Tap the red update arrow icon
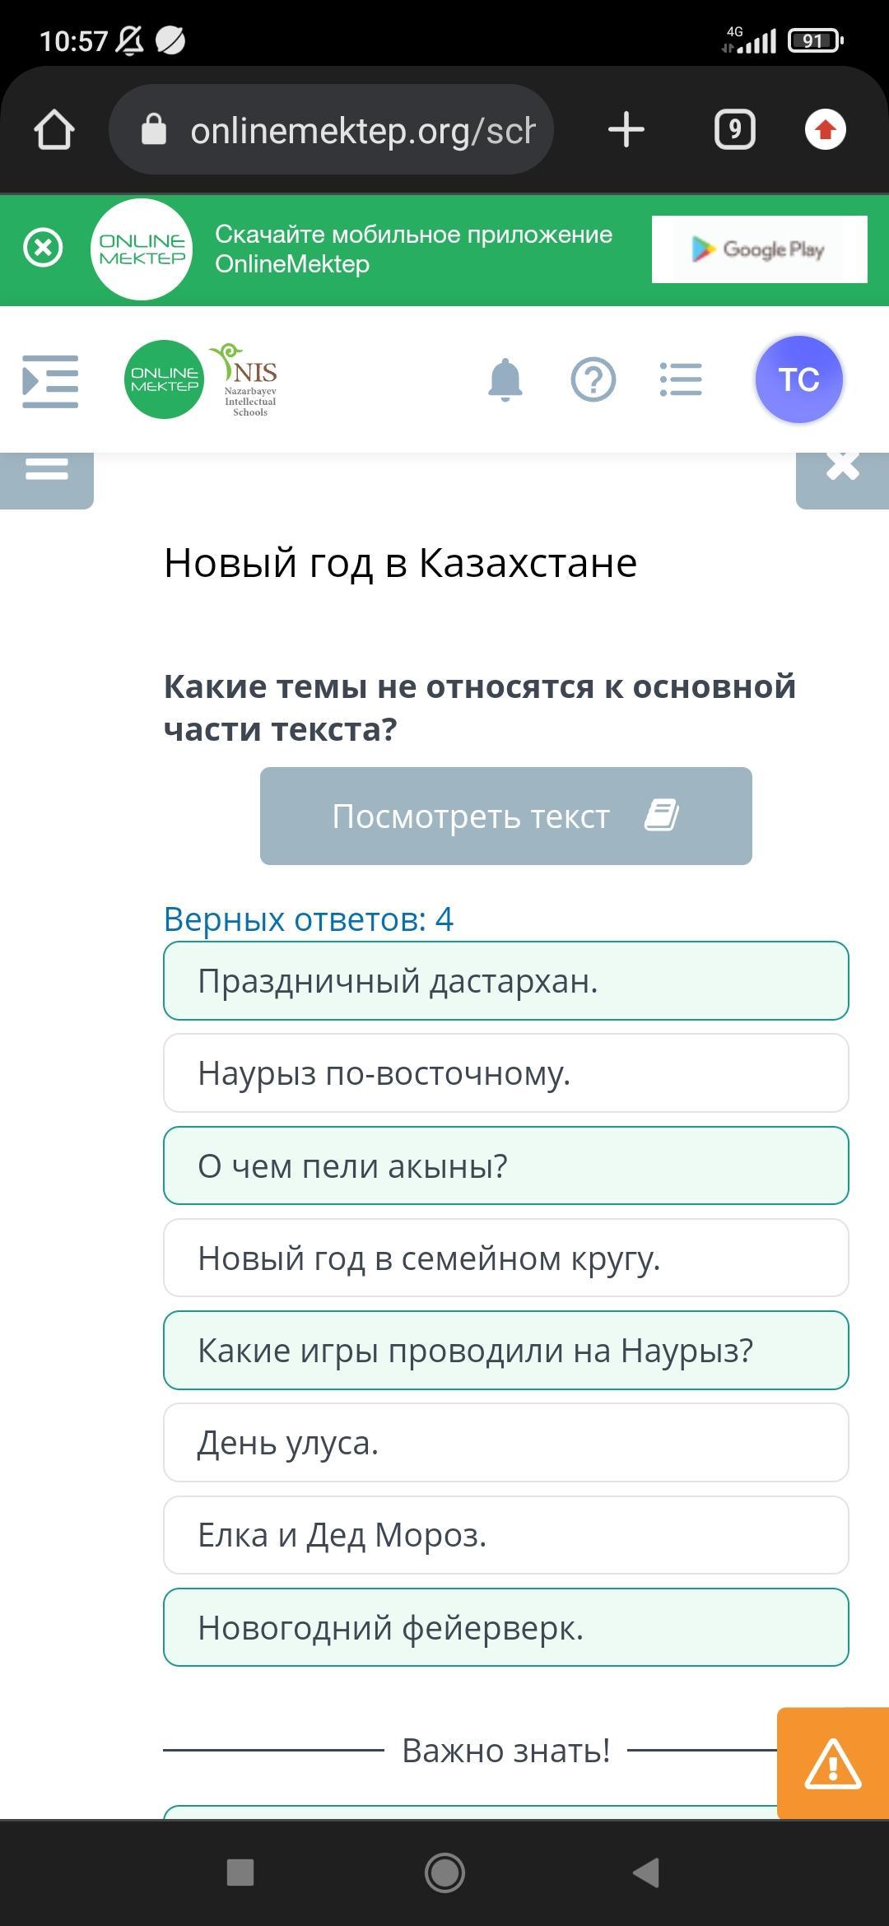This screenshot has width=889, height=1926. [x=825, y=129]
